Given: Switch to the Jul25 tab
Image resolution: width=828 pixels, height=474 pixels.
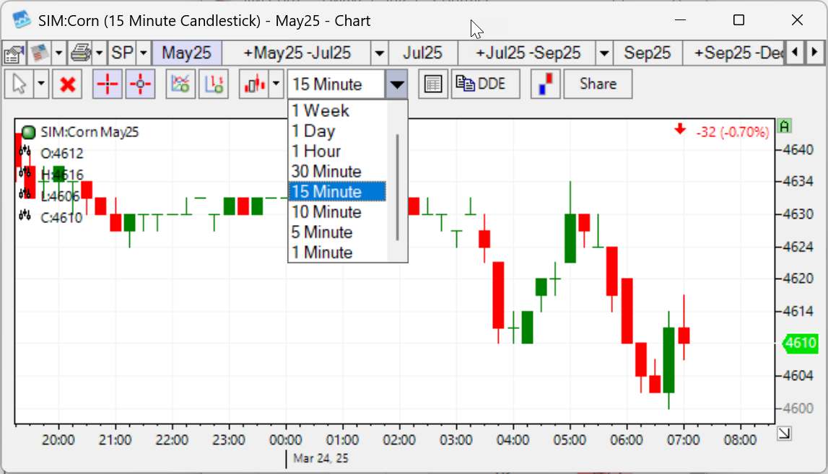Looking at the screenshot, I should [424, 53].
